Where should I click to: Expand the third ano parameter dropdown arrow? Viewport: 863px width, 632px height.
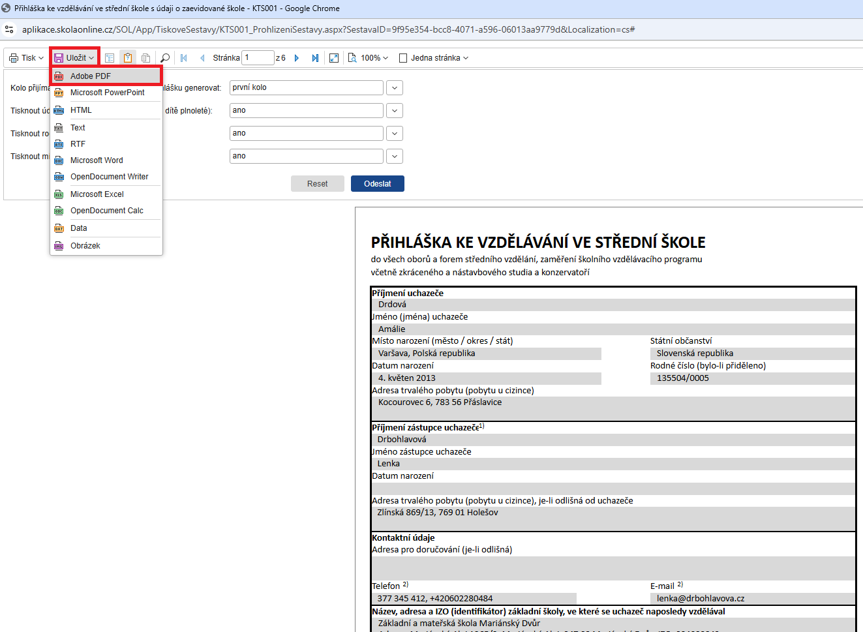394,133
